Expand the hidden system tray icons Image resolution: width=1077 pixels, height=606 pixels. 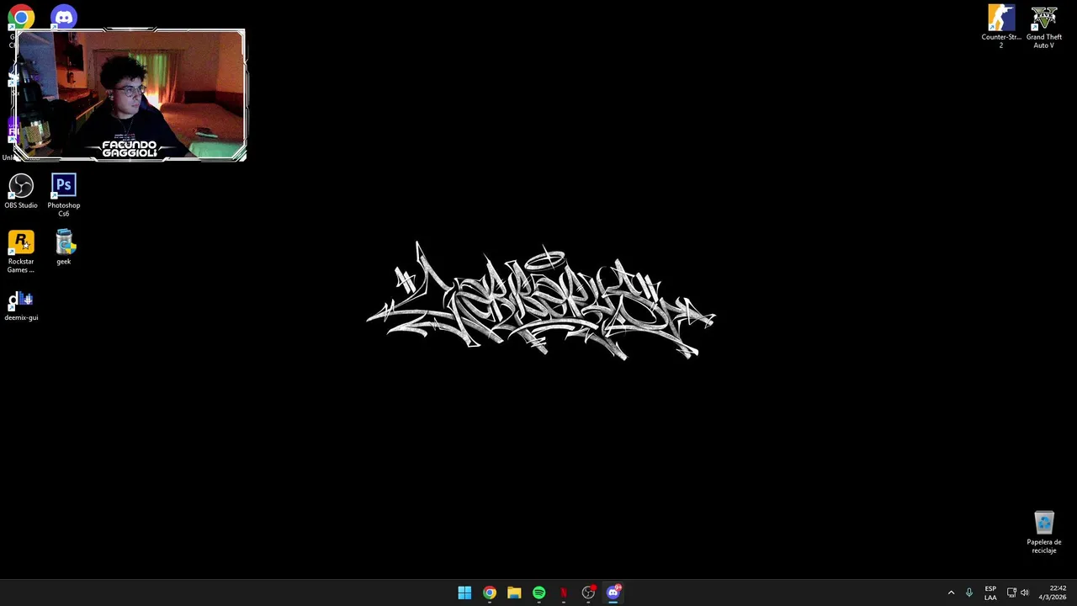pos(952,593)
